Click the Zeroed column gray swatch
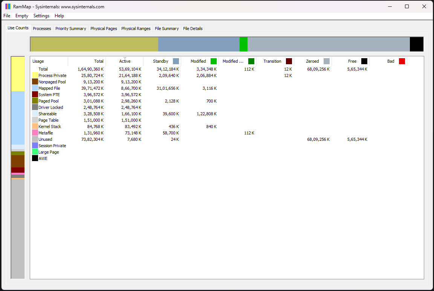 point(326,61)
